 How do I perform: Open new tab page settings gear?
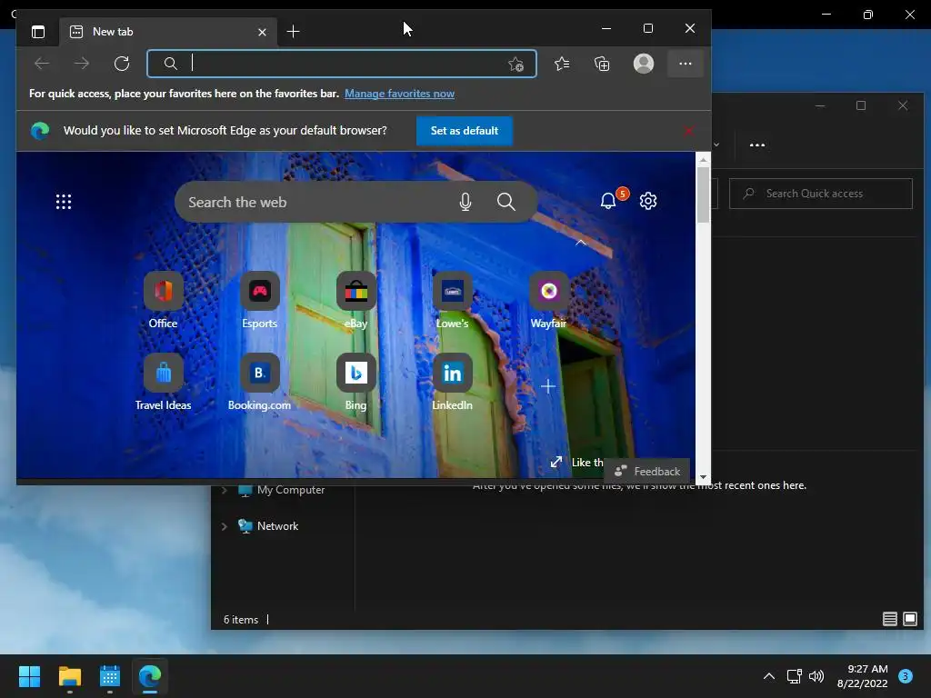tap(648, 201)
